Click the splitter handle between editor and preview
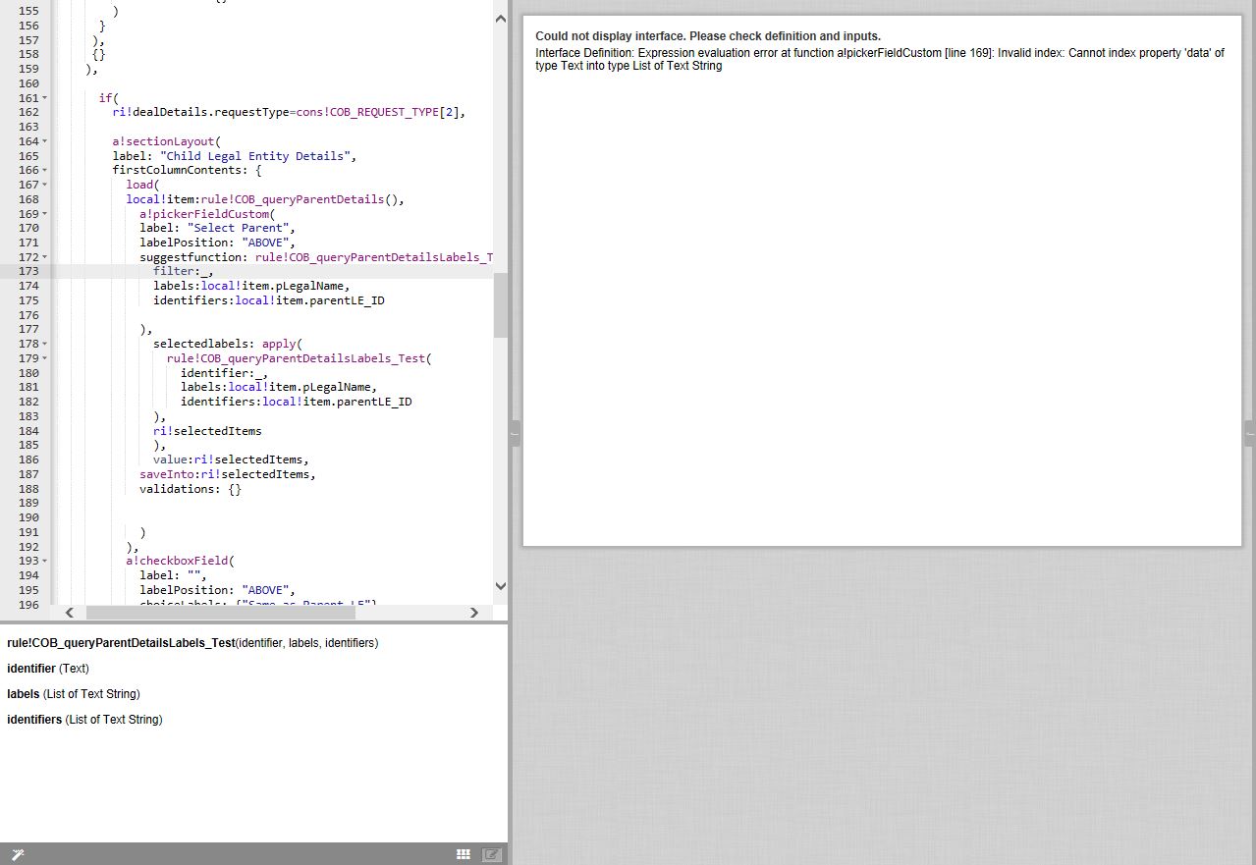The height and width of the screenshot is (865, 1256). click(515, 433)
